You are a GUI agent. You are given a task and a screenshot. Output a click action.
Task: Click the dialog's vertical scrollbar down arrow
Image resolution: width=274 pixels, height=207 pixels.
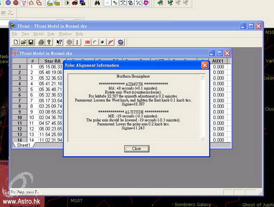(x=202, y=139)
